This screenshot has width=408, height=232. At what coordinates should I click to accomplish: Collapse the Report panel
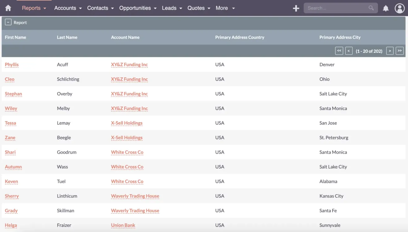[x=7, y=22]
